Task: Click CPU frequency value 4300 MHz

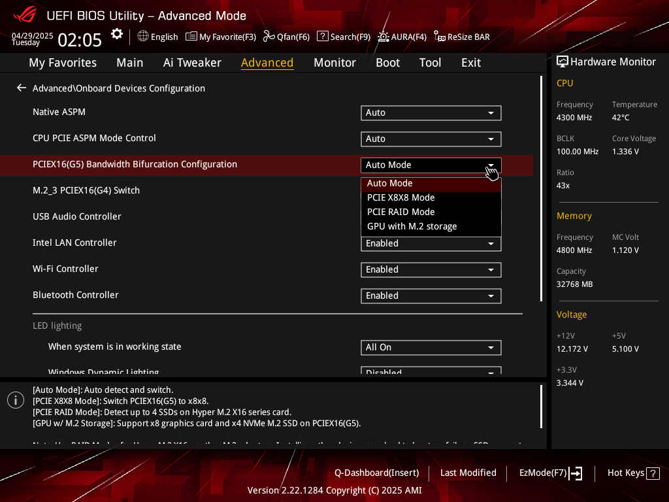Action: click(574, 118)
